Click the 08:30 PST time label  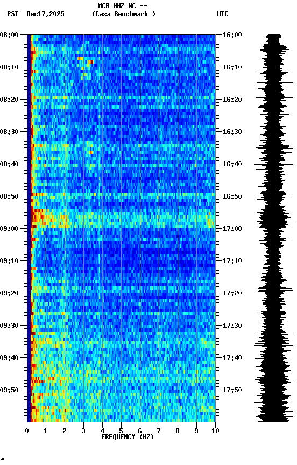(x=9, y=132)
